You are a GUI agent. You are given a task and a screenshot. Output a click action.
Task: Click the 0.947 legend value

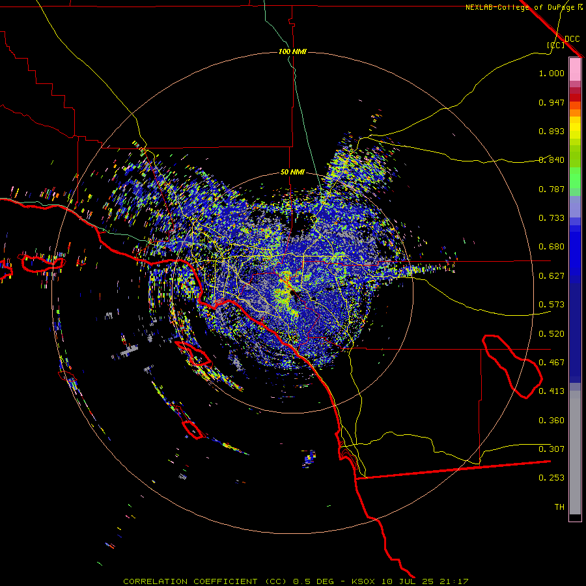pyautogui.click(x=551, y=102)
